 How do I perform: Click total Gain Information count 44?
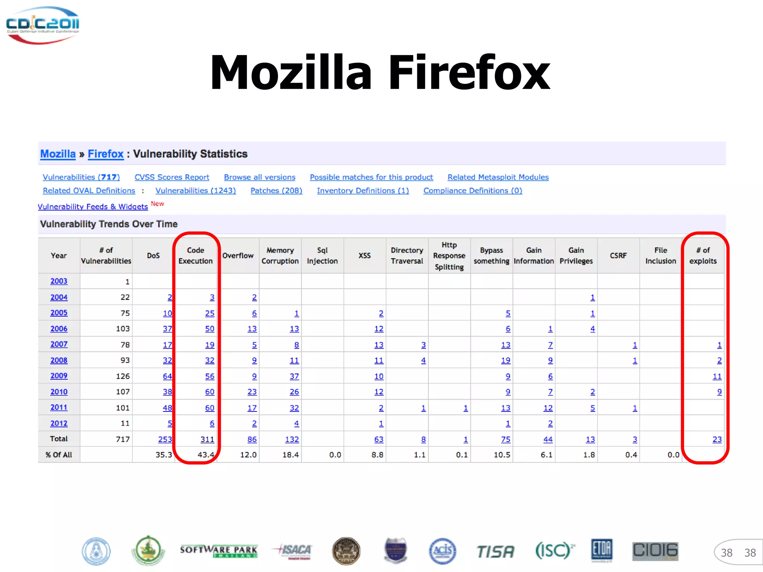pos(548,439)
